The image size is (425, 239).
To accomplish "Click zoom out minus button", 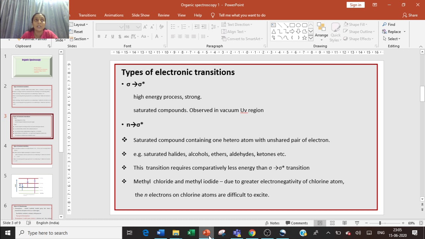I will [x=366, y=223].
